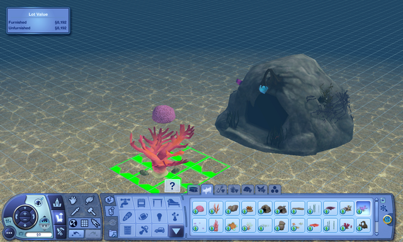Undo the last build action
403x242 pixels.
point(76,234)
